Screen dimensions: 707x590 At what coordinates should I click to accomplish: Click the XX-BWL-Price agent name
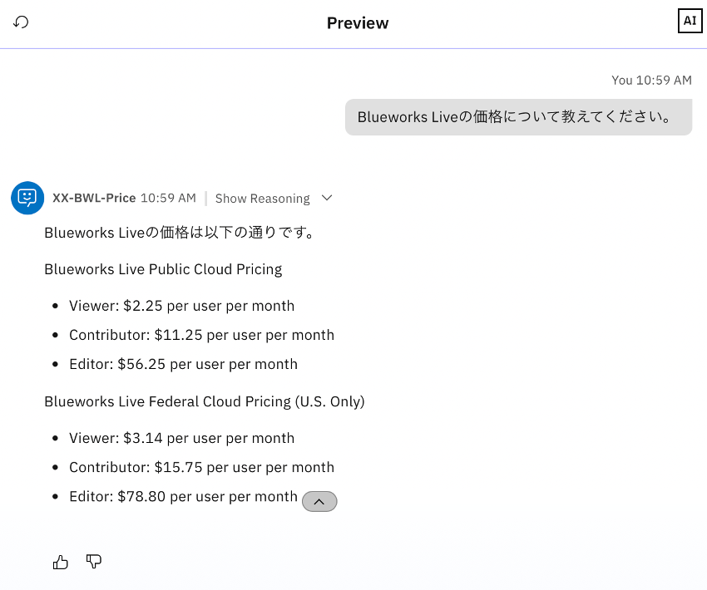[x=94, y=199]
